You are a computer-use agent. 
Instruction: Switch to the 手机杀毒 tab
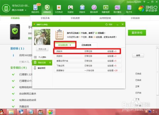(x=45, y=18)
